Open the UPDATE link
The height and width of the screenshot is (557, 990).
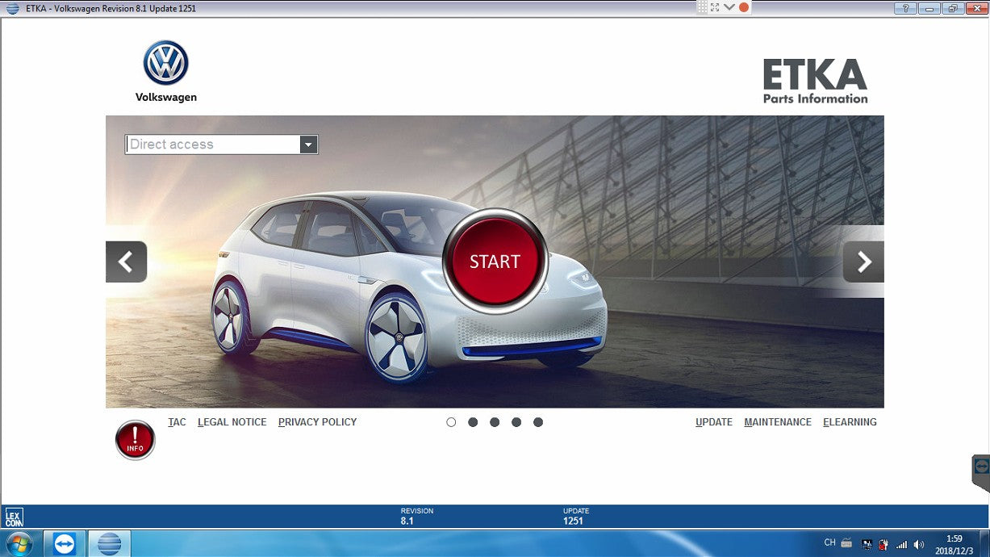tap(714, 422)
